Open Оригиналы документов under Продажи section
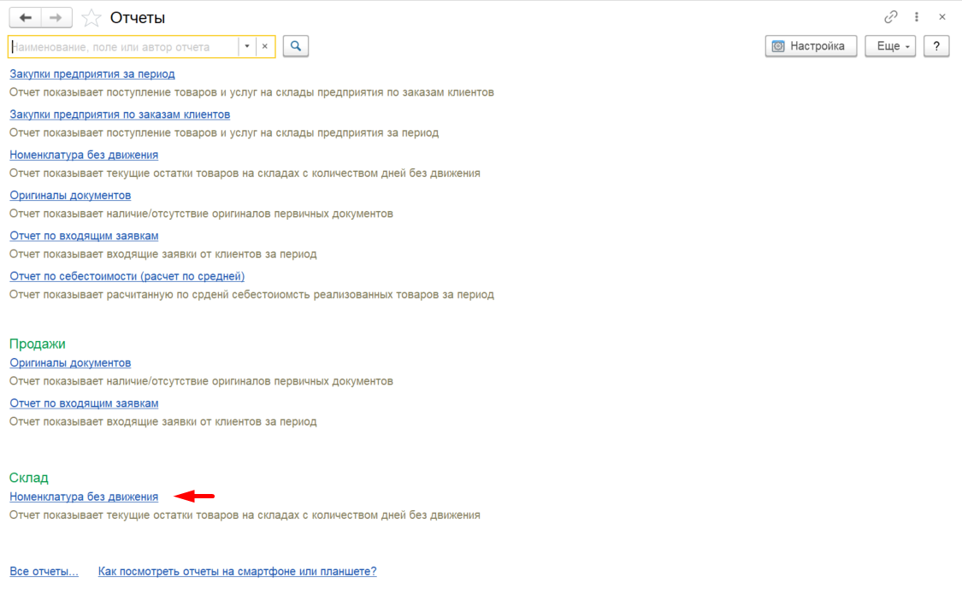 [x=70, y=363]
